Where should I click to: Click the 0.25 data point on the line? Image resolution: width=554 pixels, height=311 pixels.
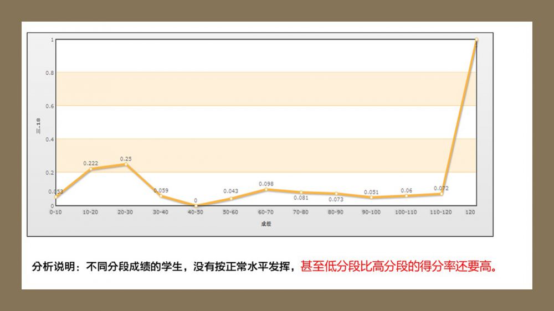[126, 164]
